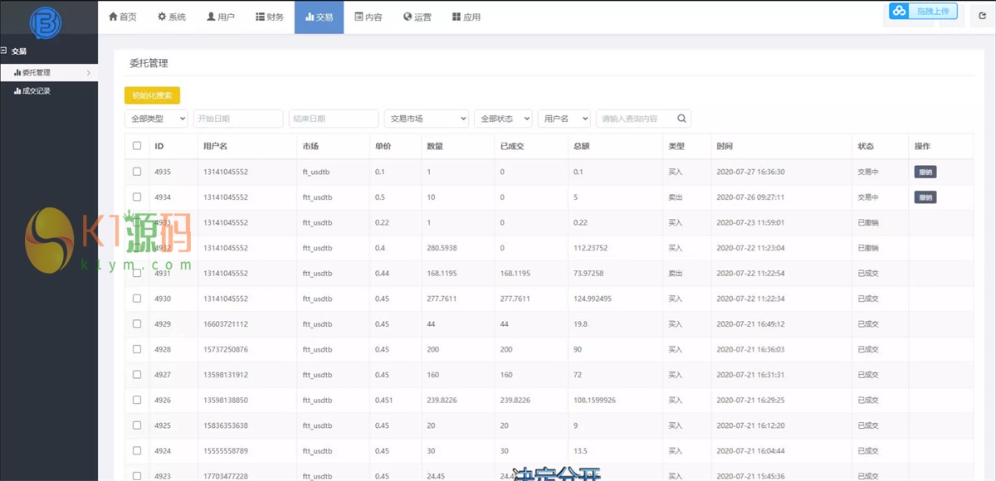Toggle the select-all checkbox in table header
The height and width of the screenshot is (481, 996).
pyautogui.click(x=137, y=146)
